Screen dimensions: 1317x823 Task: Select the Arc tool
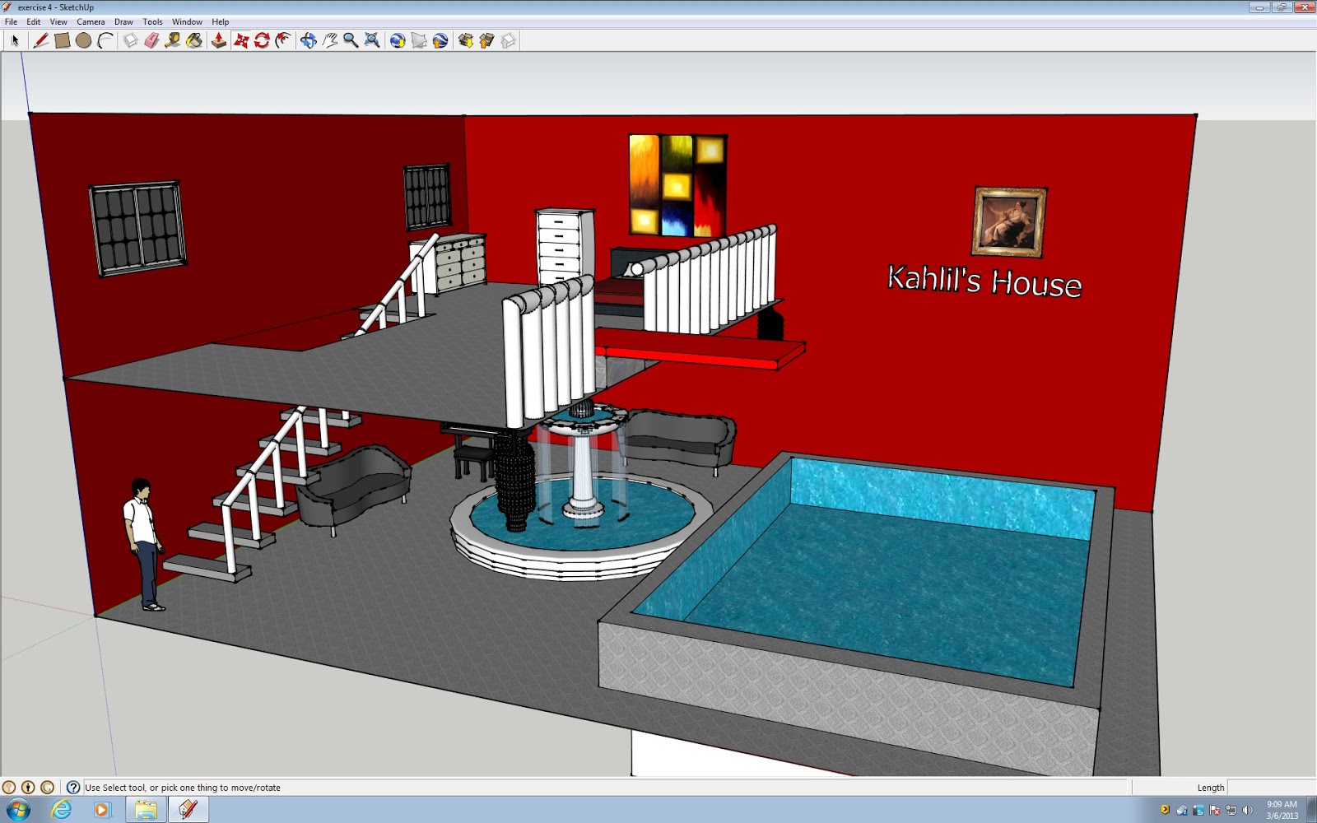[x=102, y=40]
